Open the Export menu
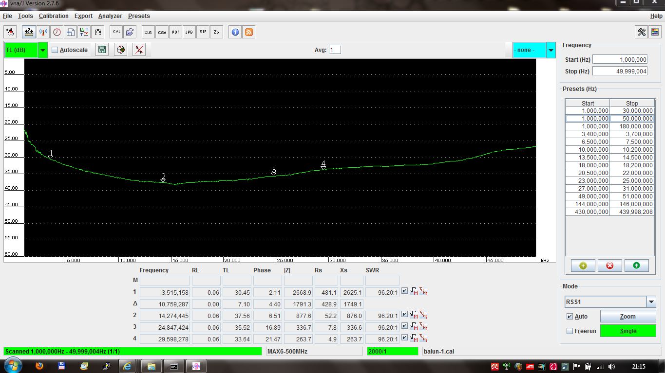Screen dimensions: 665x373 [x=83, y=16]
